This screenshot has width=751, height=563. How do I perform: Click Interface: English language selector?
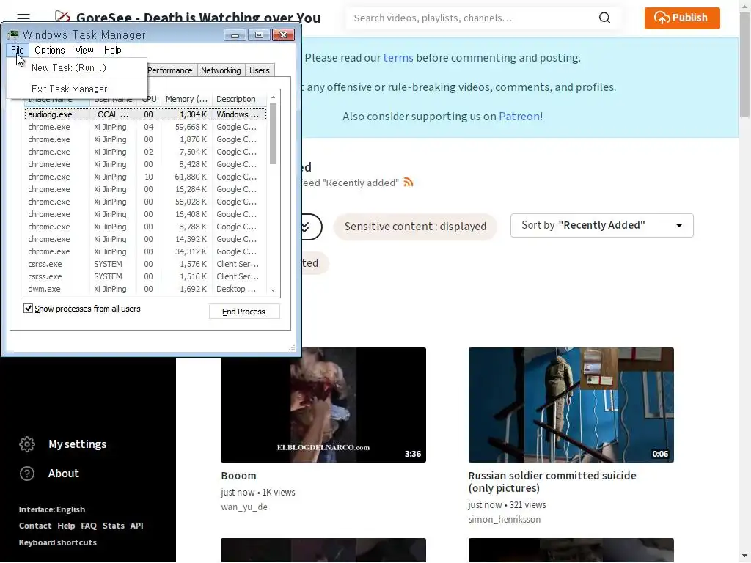point(52,509)
